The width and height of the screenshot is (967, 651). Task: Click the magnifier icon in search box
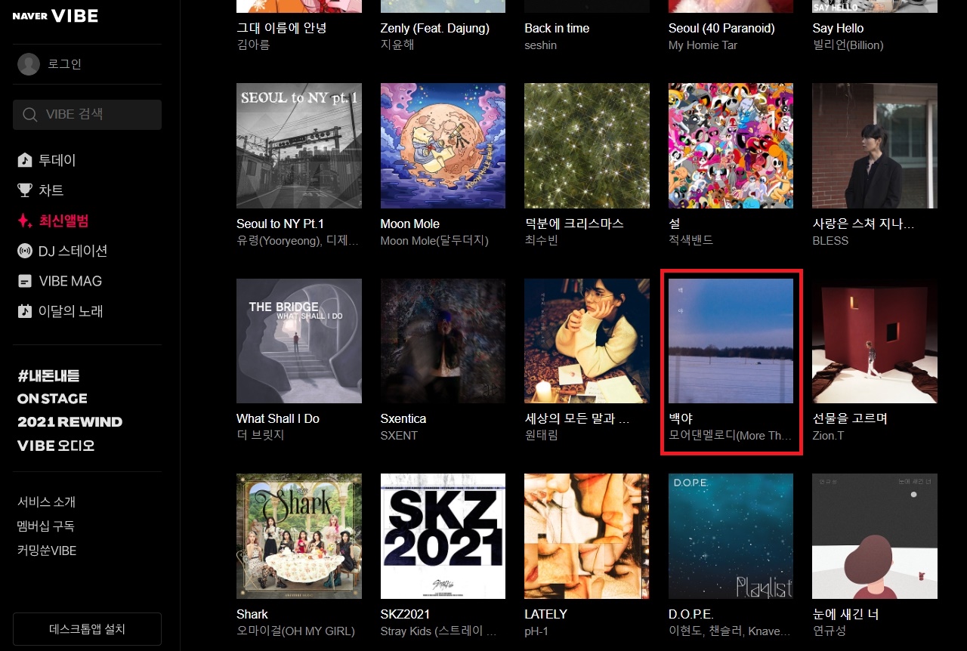pos(30,115)
